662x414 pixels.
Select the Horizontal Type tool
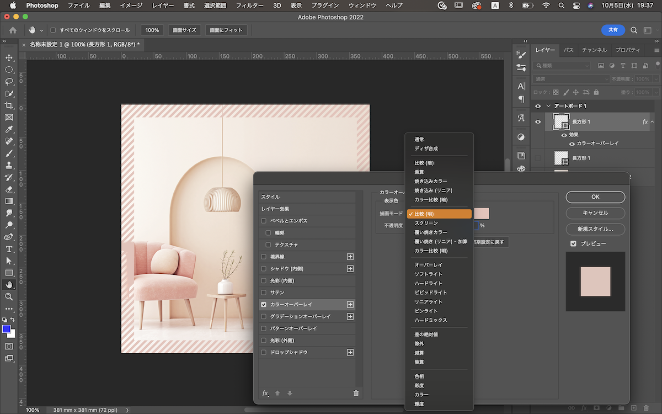(x=9, y=249)
